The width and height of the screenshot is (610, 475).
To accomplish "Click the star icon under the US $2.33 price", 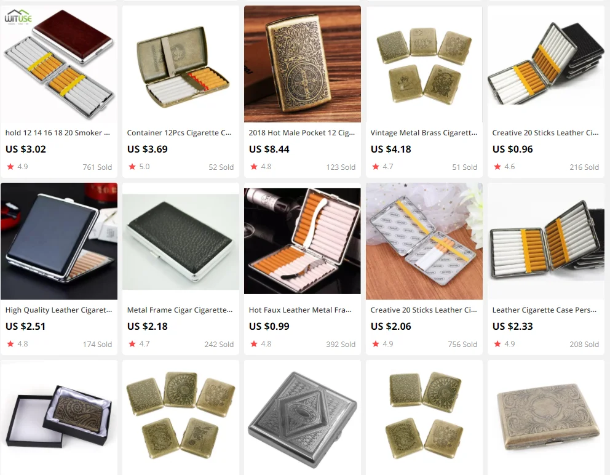I will pos(497,344).
